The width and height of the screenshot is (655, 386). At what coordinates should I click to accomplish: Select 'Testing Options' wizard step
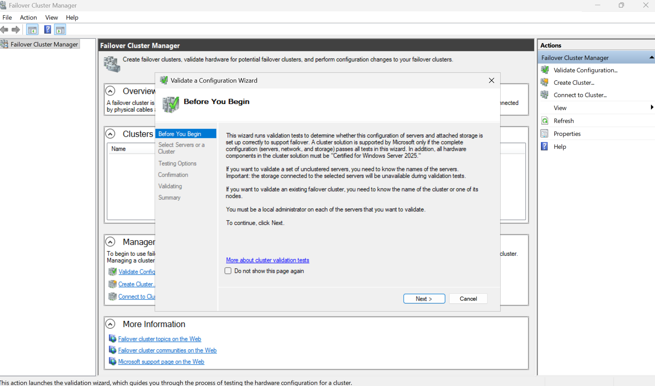(x=177, y=163)
